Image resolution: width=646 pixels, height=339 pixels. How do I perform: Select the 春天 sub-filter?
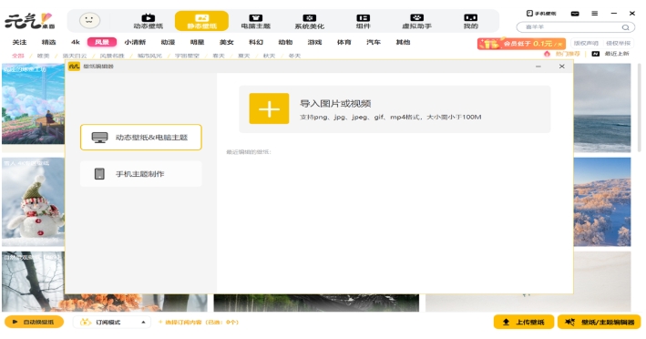click(x=219, y=56)
